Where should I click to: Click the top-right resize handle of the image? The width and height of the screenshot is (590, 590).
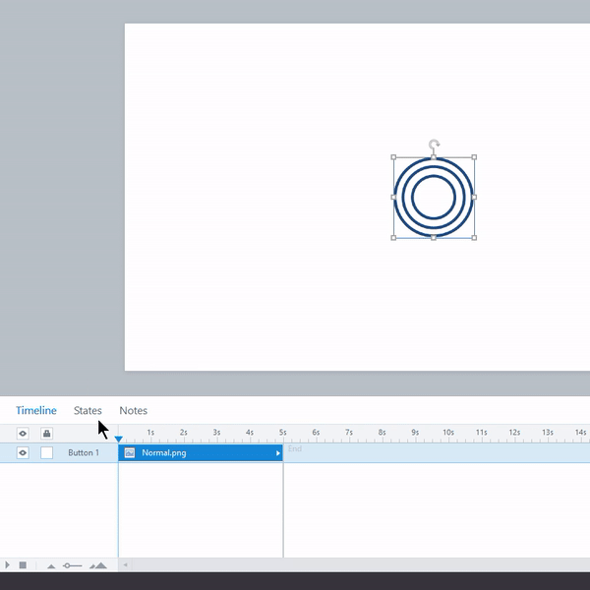pos(474,157)
